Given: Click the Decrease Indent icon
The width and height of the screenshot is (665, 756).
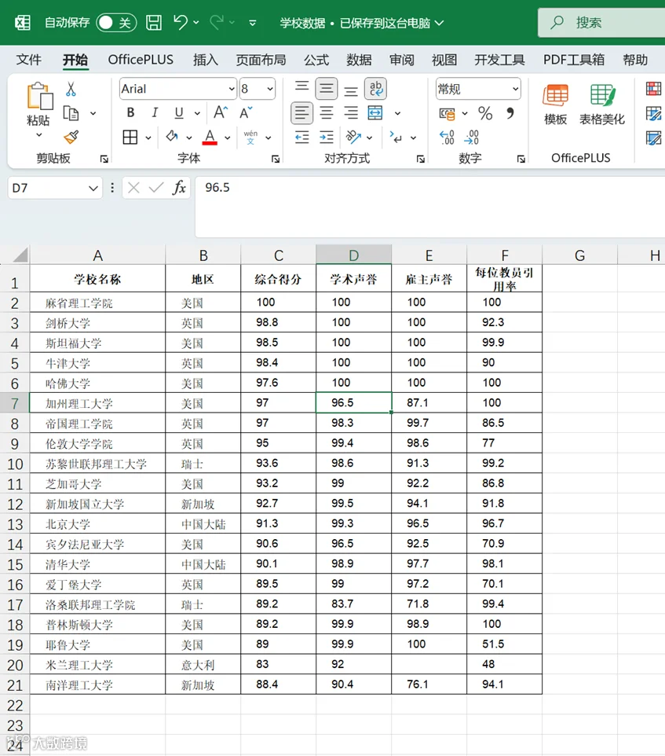Looking at the screenshot, I should point(302,138).
